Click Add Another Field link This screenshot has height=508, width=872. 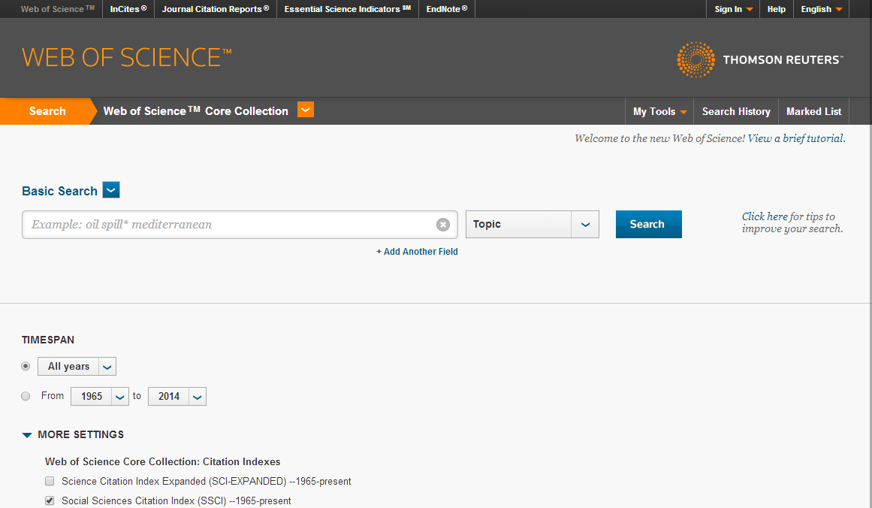click(417, 252)
